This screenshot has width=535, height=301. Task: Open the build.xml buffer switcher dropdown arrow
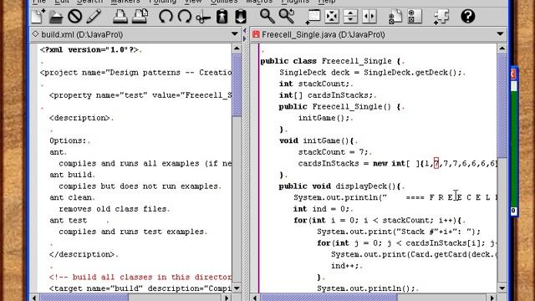coord(234,34)
